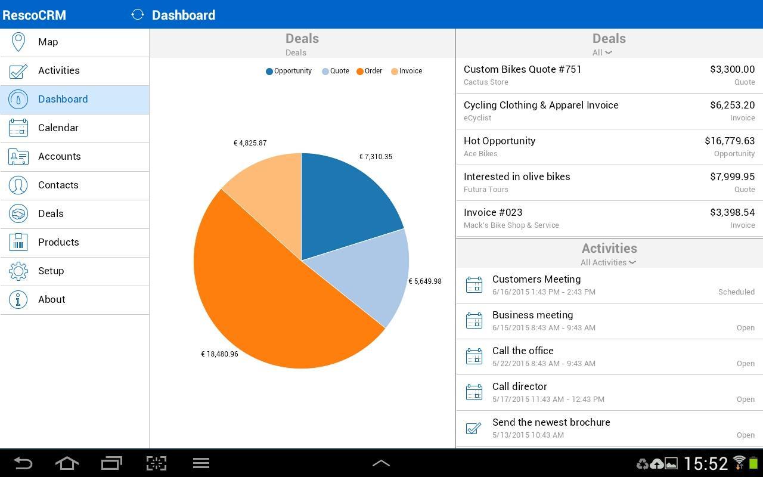This screenshot has width=763, height=477.
Task: Toggle the Invoice legend entry
Action: pyautogui.click(x=406, y=70)
